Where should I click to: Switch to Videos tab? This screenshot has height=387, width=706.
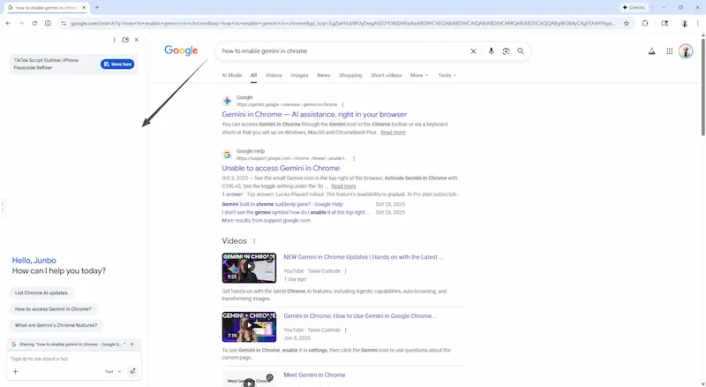[x=274, y=75]
